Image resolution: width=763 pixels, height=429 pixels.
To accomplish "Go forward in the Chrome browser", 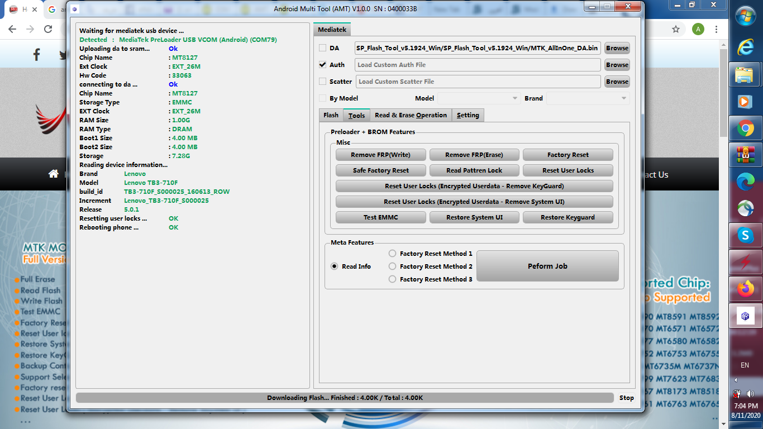I will click(30, 29).
